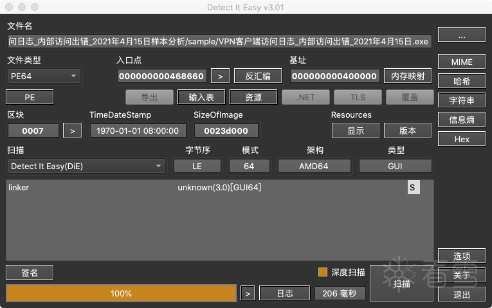The image size is (492, 308).
Task: Expand the Detect It Easy(DiE) scan dropdown
Action: pyautogui.click(x=87, y=166)
